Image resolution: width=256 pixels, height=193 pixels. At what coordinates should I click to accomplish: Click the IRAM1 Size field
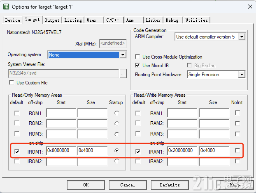[x=214, y=150]
